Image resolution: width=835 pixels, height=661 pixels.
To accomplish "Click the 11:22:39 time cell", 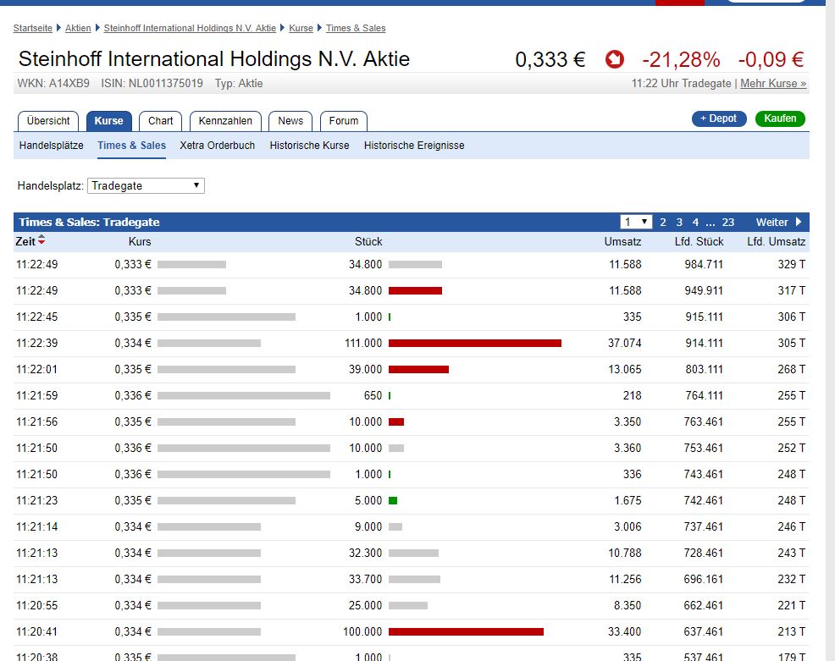I will (x=36, y=344).
